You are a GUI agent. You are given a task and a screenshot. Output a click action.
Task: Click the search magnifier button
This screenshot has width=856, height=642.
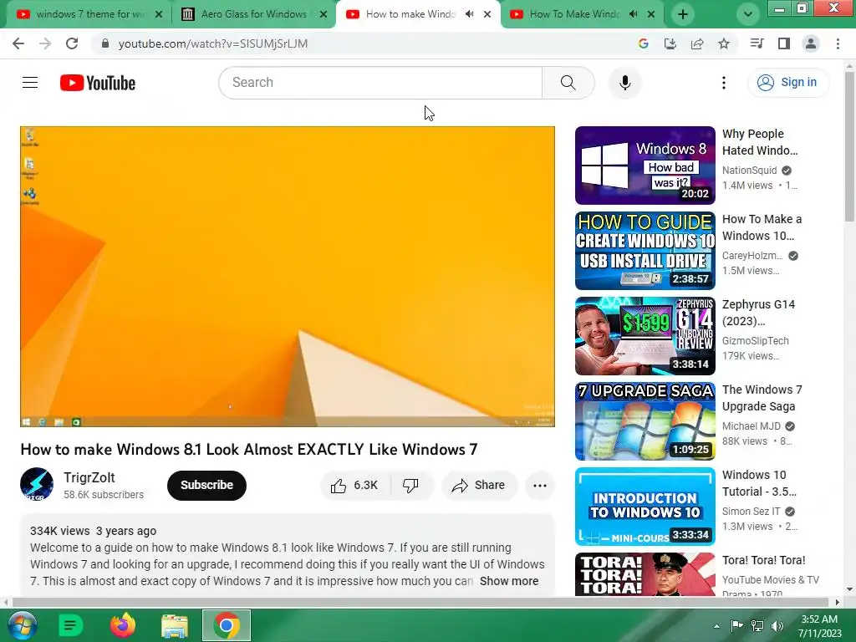(568, 83)
